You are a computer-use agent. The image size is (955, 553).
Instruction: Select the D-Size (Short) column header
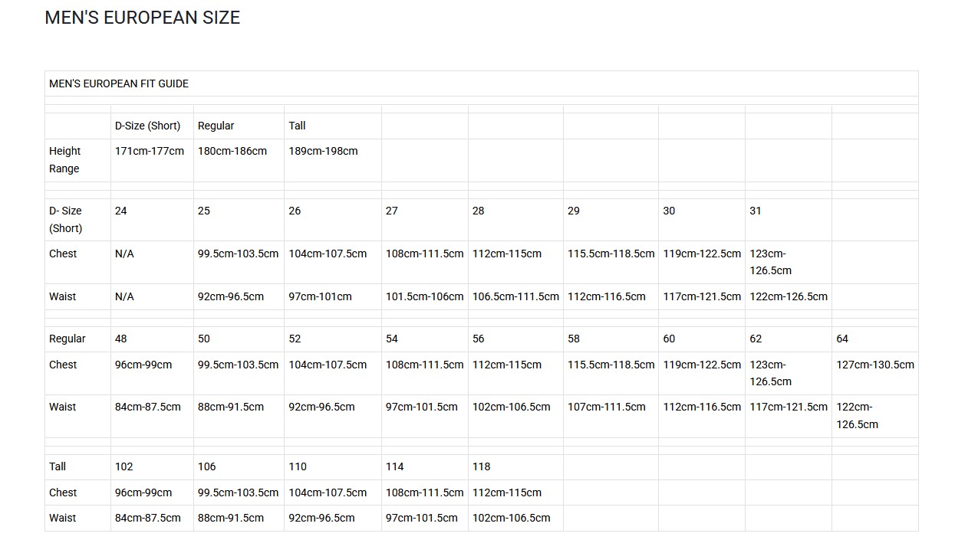pyautogui.click(x=148, y=126)
